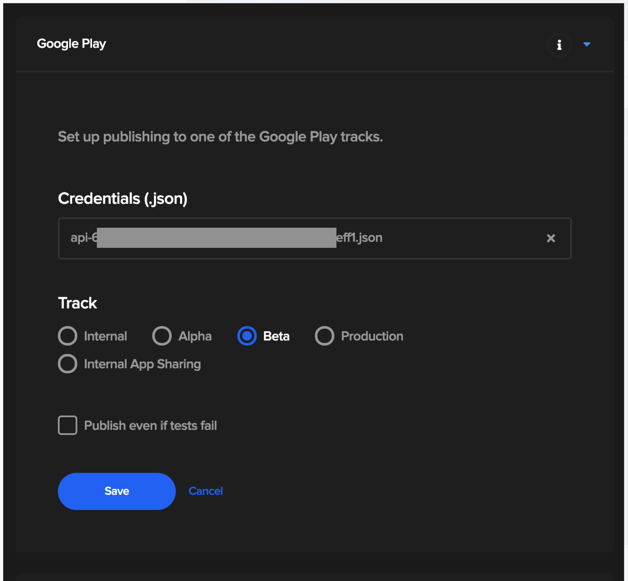Select the Internal track radio button

[x=68, y=336]
